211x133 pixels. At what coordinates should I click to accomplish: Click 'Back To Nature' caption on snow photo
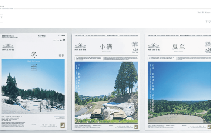click(x=34, y=61)
